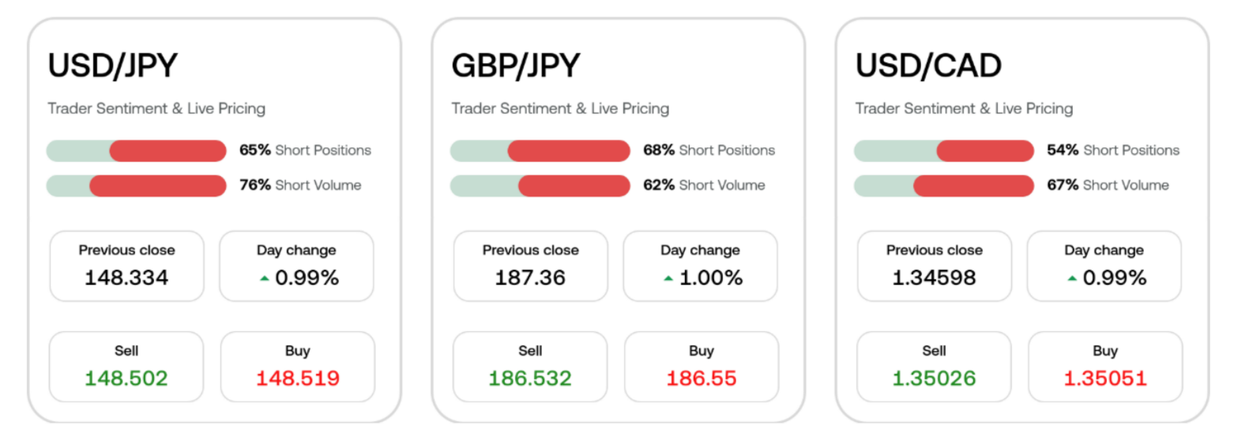Click the USD/CAD green day change arrow
The image size is (1253, 448).
click(1072, 278)
